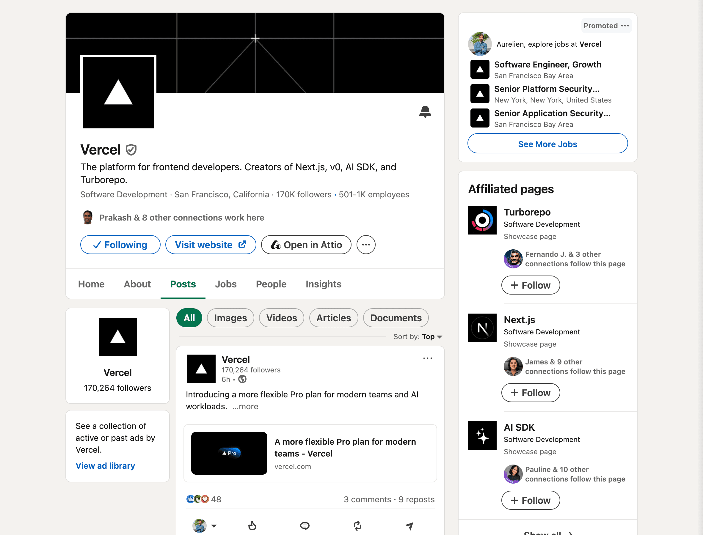This screenshot has height=535, width=703.
Task: Switch to the Jobs tab
Action: (225, 284)
